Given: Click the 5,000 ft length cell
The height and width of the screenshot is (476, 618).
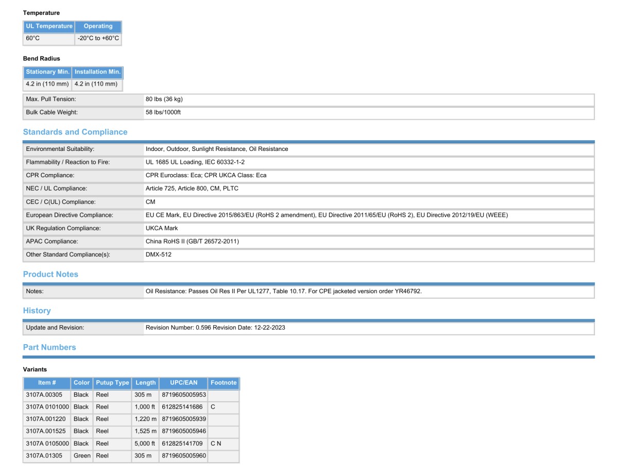Looking at the screenshot, I should tap(145, 444).
